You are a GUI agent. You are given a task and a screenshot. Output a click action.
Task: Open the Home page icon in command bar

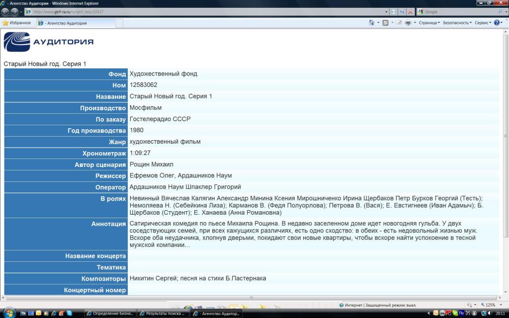point(372,23)
